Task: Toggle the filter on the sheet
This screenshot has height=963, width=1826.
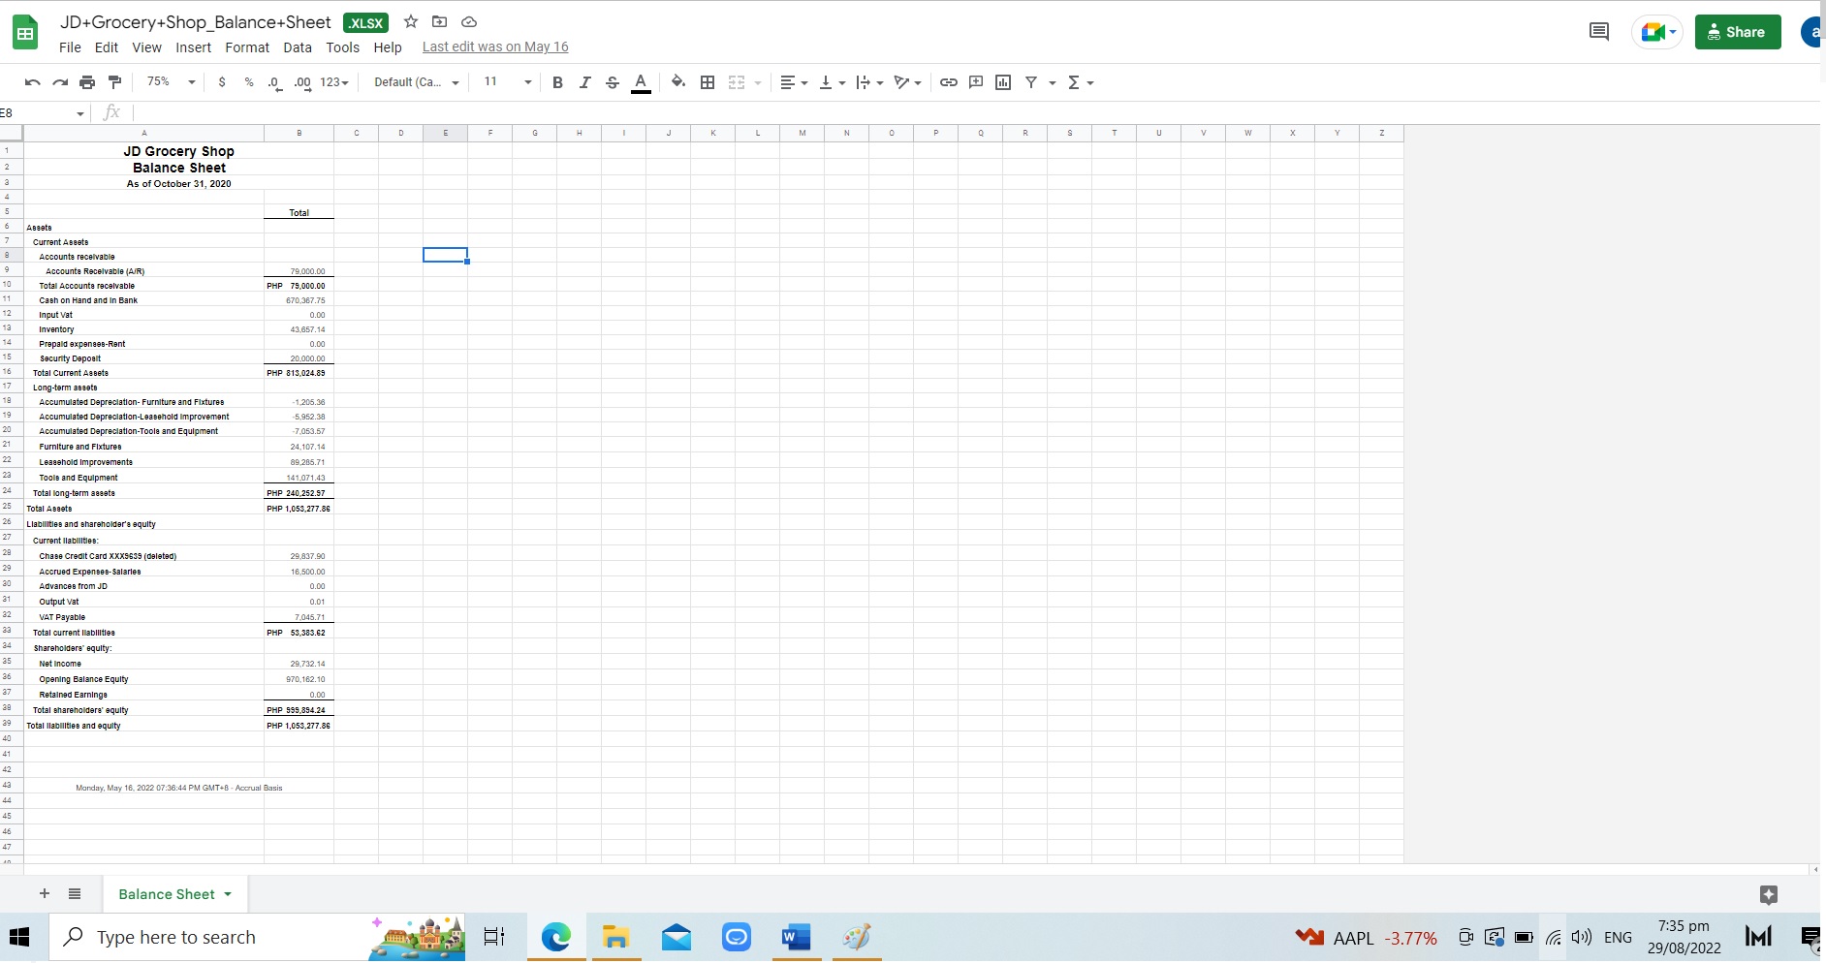Action: click(x=1031, y=82)
